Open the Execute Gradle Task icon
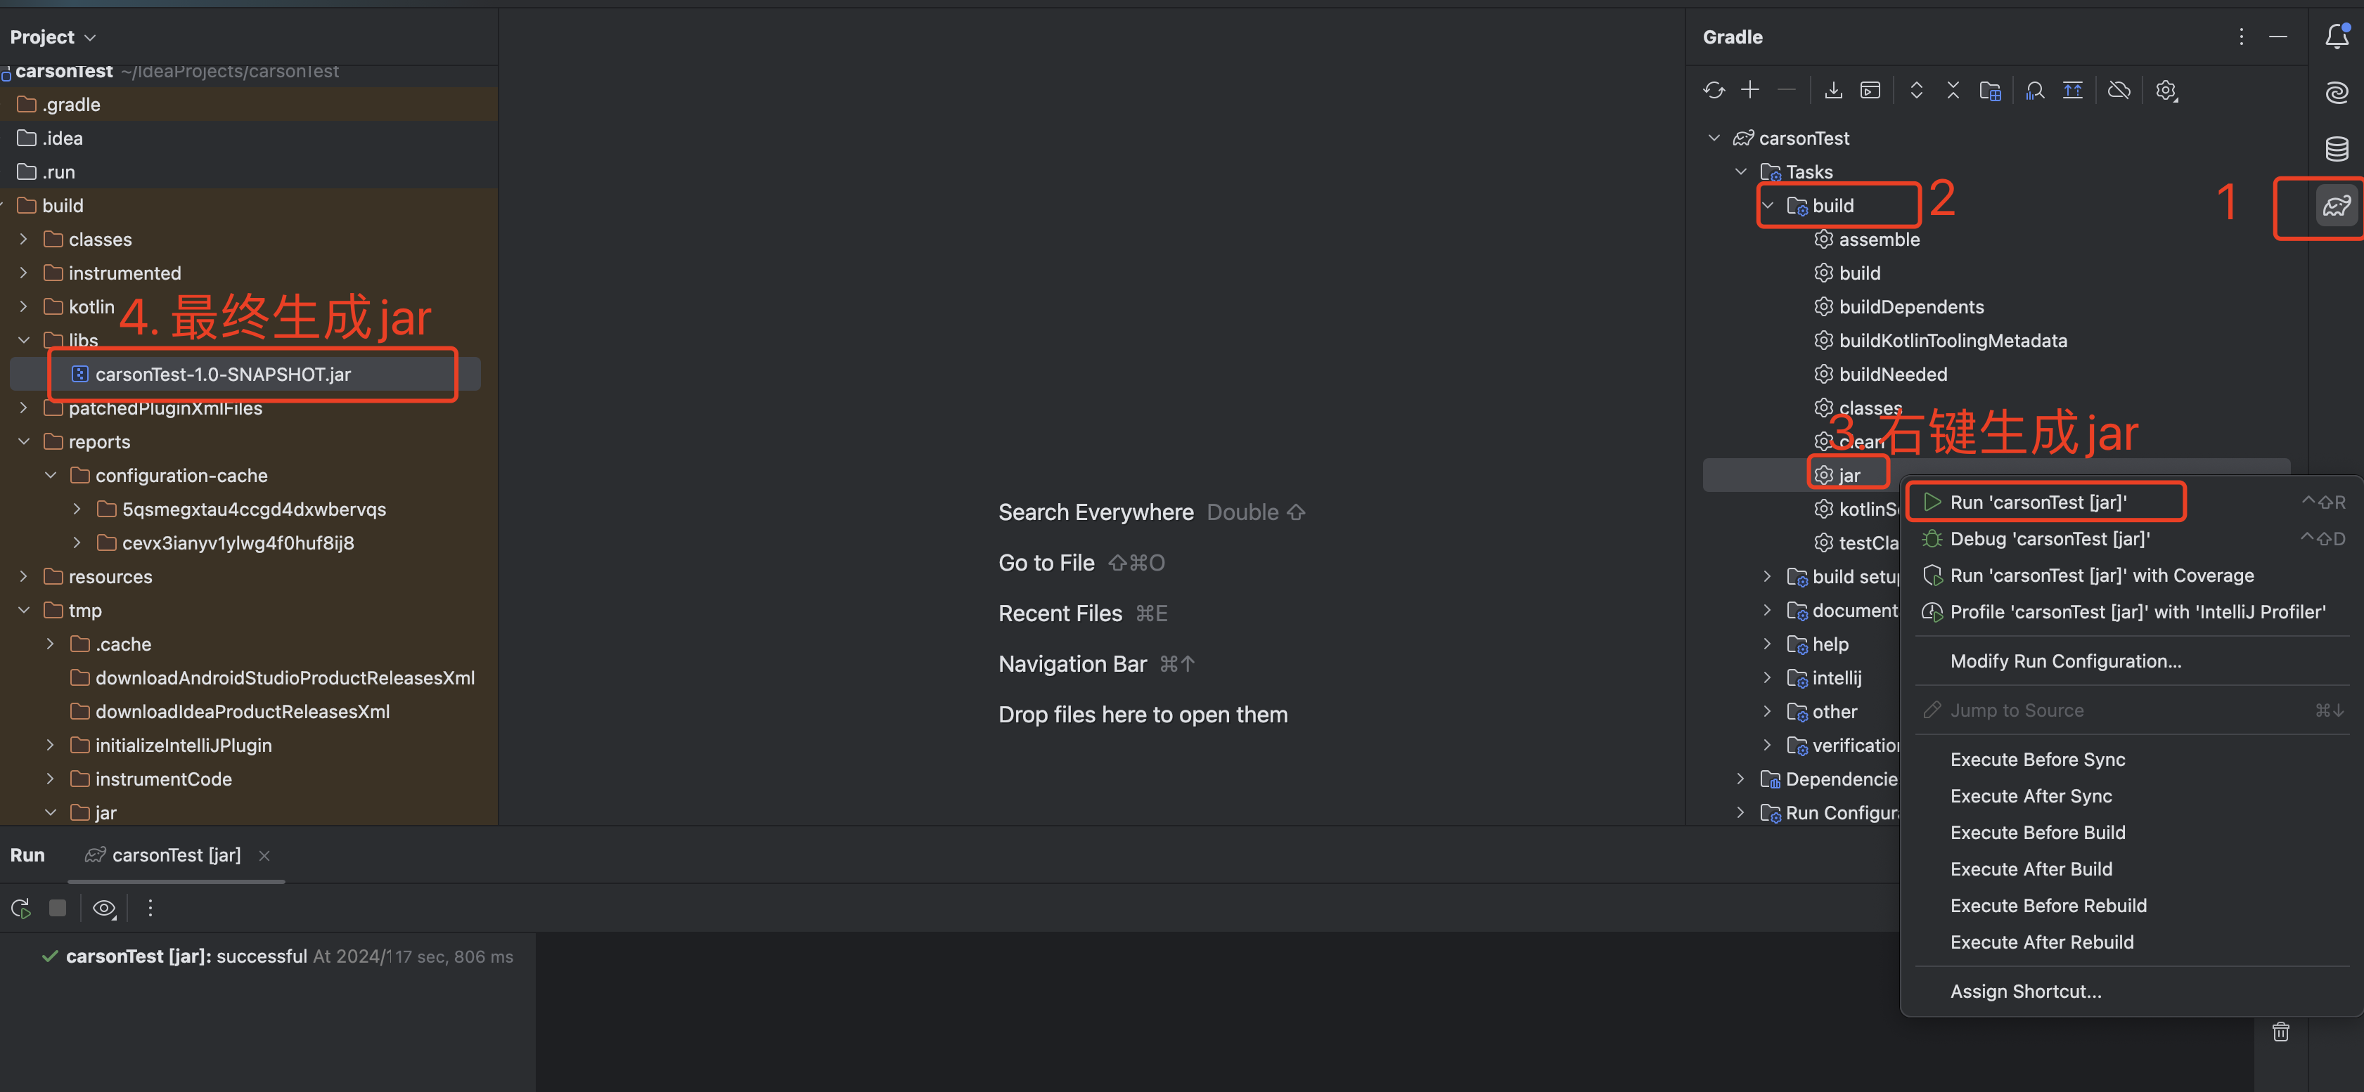Viewport: 2364px width, 1092px height. coord(1870,90)
